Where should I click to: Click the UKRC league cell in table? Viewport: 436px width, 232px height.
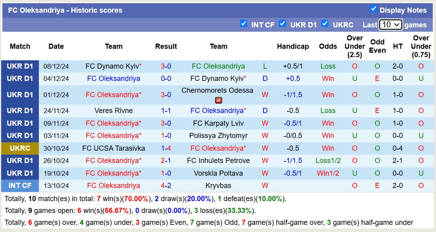coord(20,148)
